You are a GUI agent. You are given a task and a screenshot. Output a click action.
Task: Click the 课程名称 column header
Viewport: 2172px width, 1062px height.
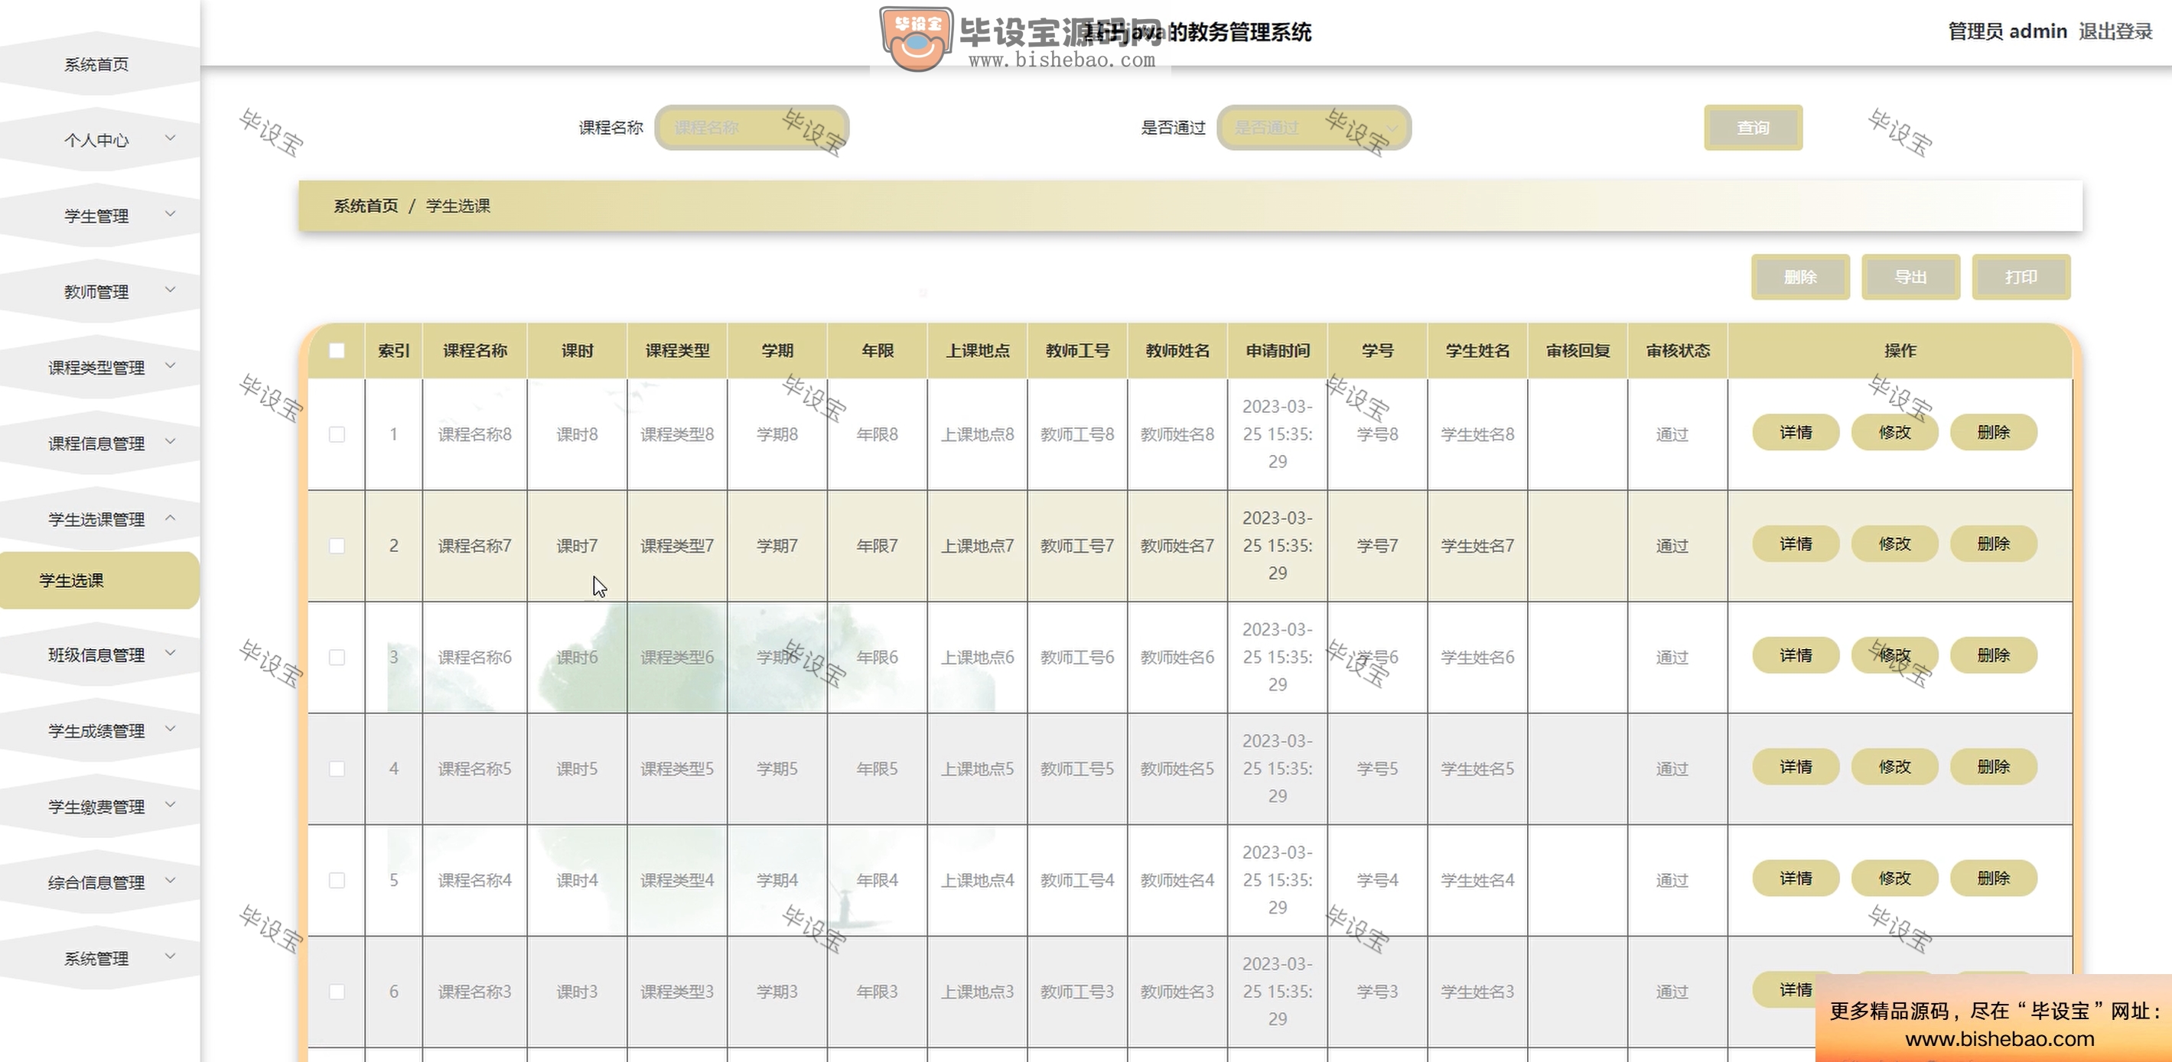click(x=474, y=351)
